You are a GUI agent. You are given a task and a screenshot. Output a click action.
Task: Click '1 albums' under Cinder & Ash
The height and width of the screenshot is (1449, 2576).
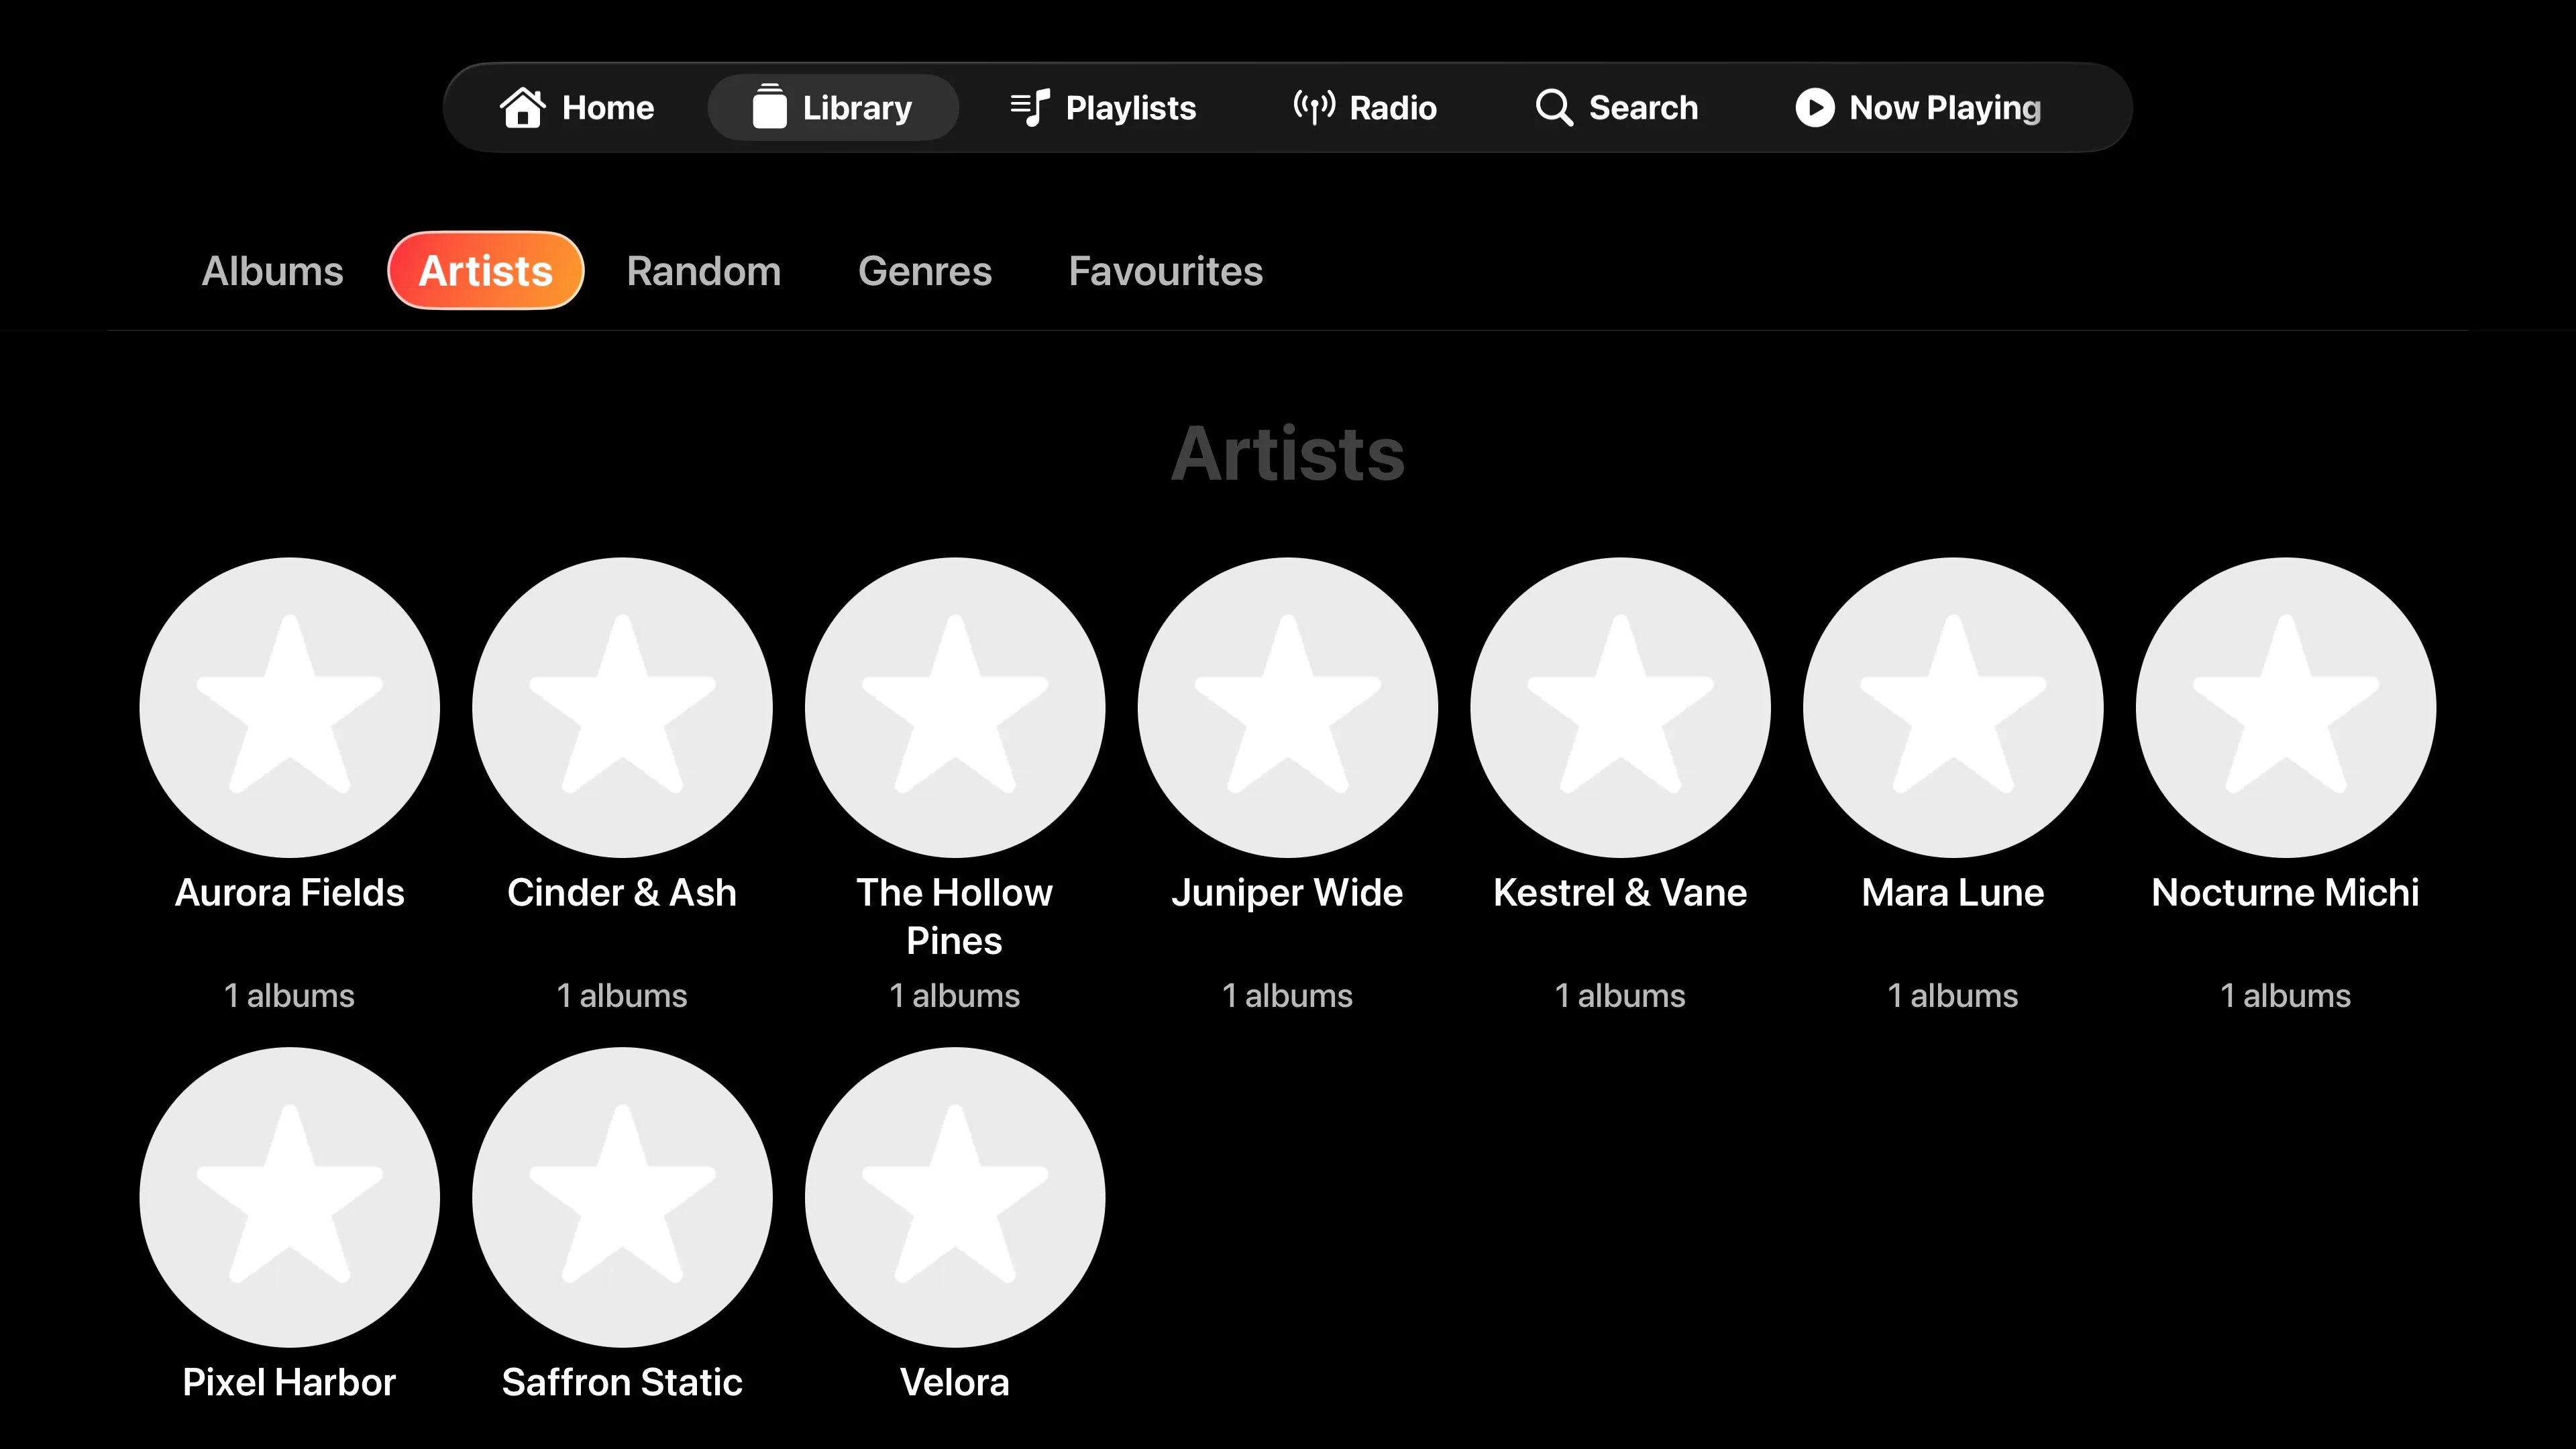[x=622, y=996]
